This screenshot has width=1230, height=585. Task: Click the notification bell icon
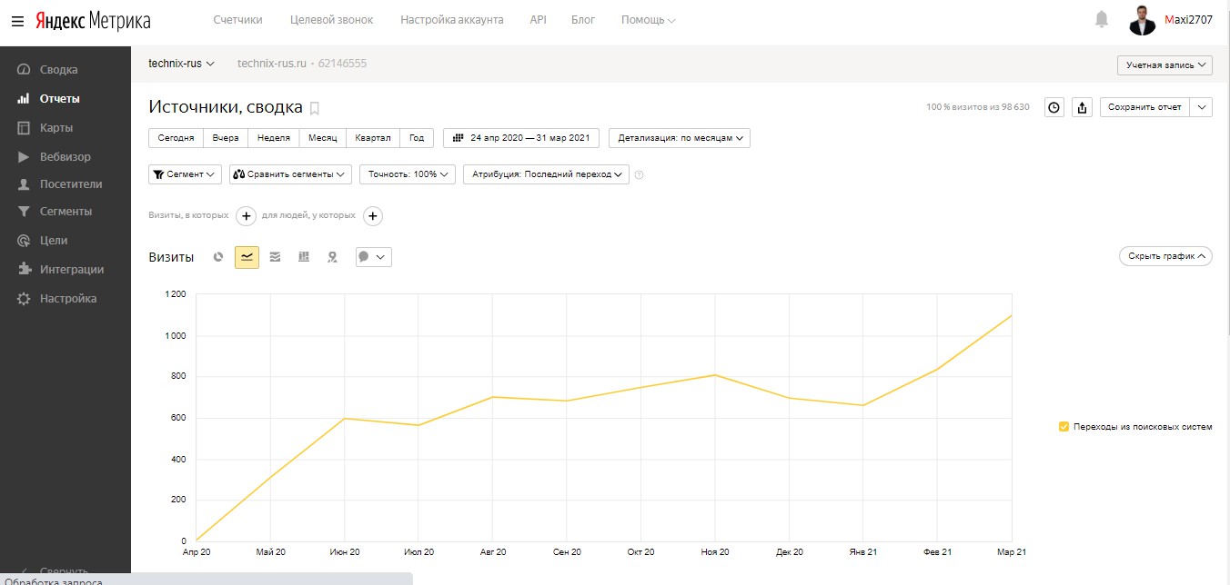click(1102, 19)
